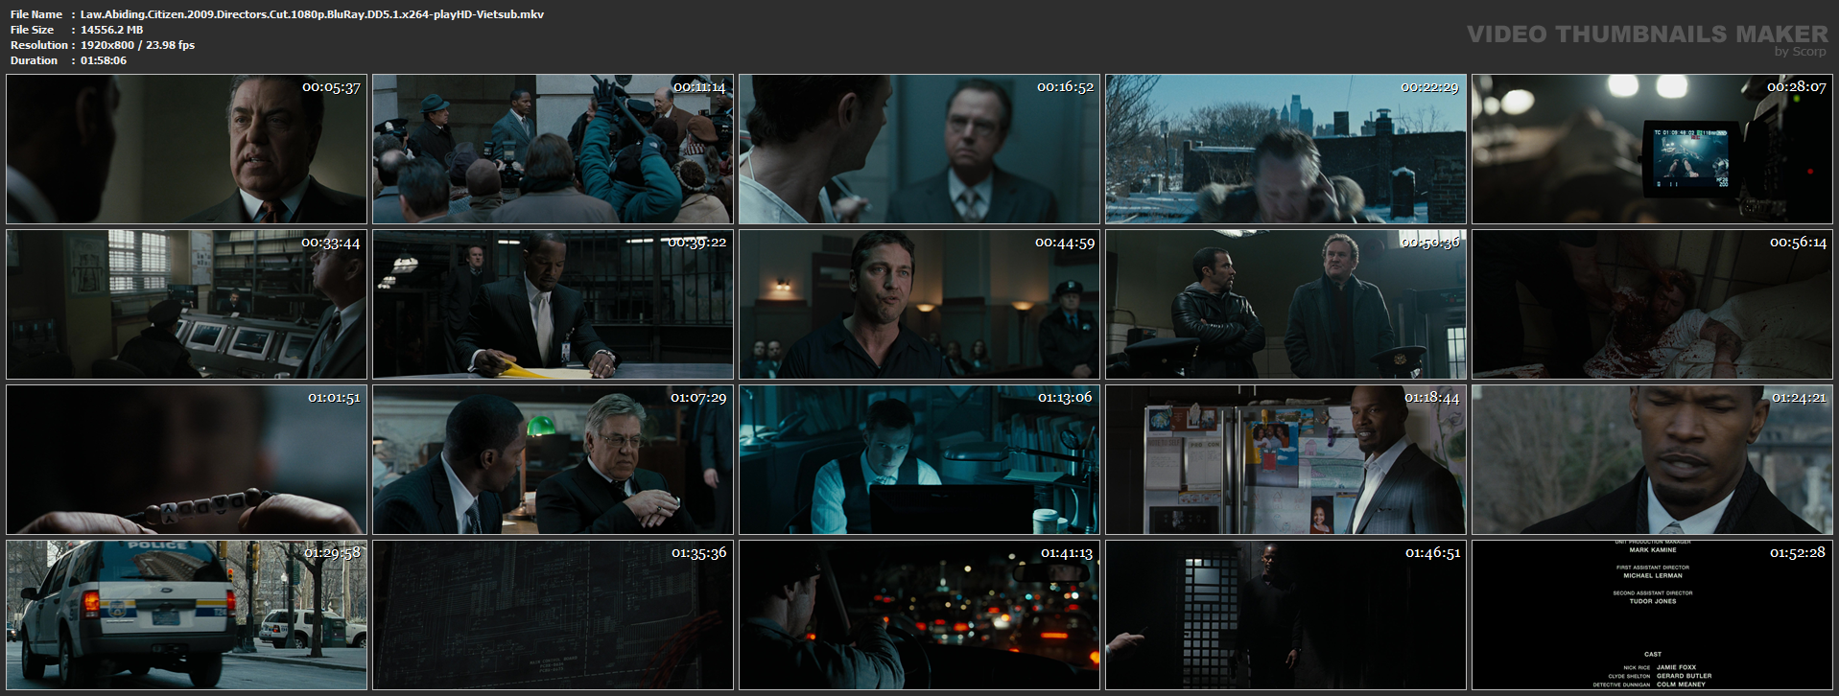Viewport: 1839px width, 696px height.
Task: Click the file size value 14556.2 MB
Action: pyautogui.click(x=111, y=30)
